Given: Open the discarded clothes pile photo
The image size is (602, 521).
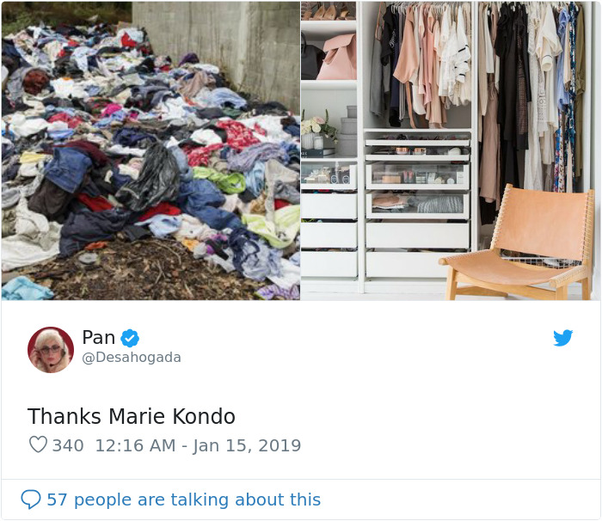Looking at the screenshot, I should point(150,150).
